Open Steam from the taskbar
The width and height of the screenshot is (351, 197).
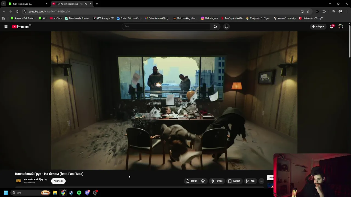(x=71, y=193)
